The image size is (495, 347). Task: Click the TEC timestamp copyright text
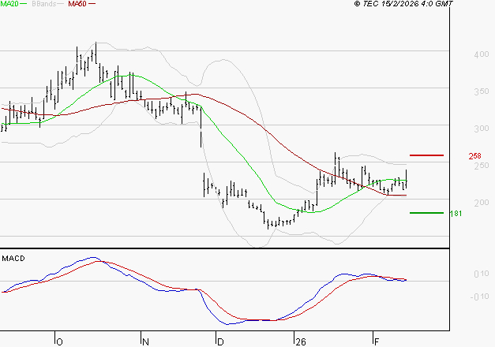click(x=403, y=5)
